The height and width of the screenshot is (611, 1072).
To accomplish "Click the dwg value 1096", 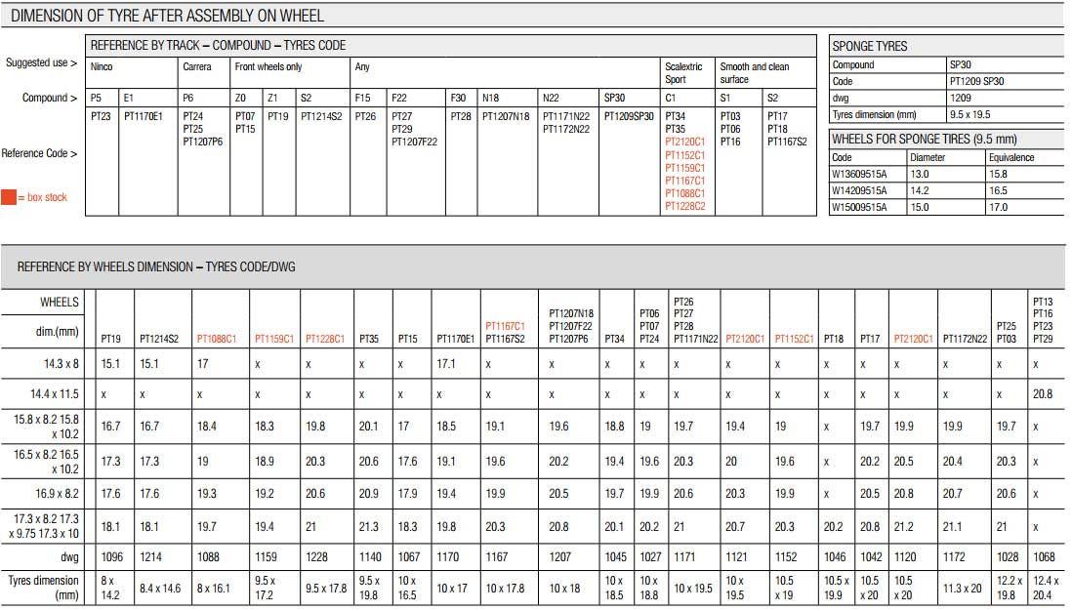I will pos(111,555).
